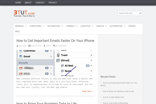156x104 pixels.
Task: Open recent post about important emails on iPhone
Action: [119, 84]
